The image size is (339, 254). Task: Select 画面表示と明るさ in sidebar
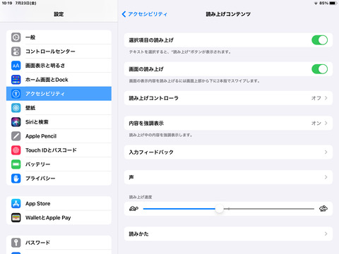pos(59,66)
